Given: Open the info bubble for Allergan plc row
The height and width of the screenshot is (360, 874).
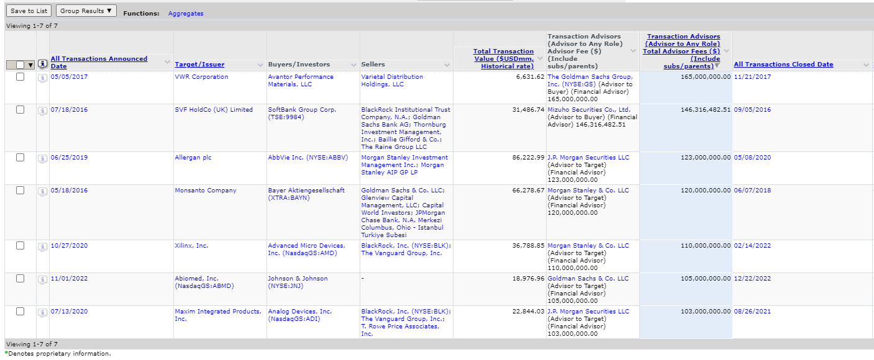Looking at the screenshot, I should tap(42, 158).
